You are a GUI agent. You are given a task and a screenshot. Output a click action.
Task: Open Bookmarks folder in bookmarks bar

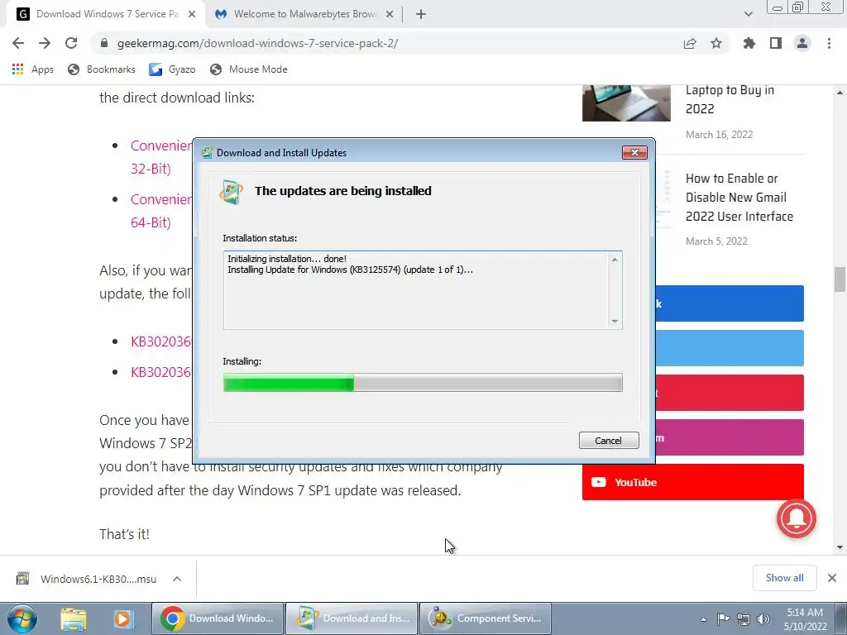coord(102,69)
